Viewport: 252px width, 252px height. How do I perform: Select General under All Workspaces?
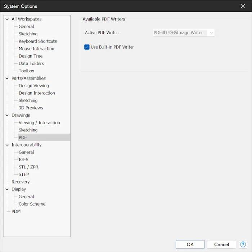26,26
